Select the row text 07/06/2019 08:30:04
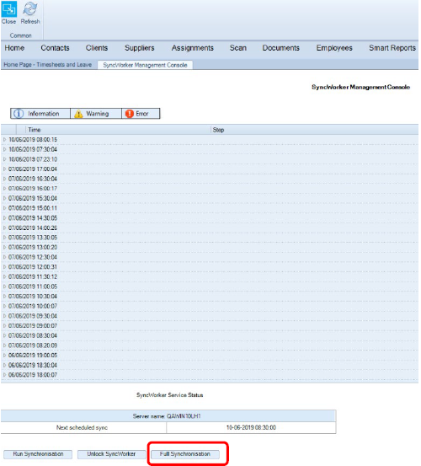Image resolution: width=421 pixels, height=466 pixels. point(33,335)
